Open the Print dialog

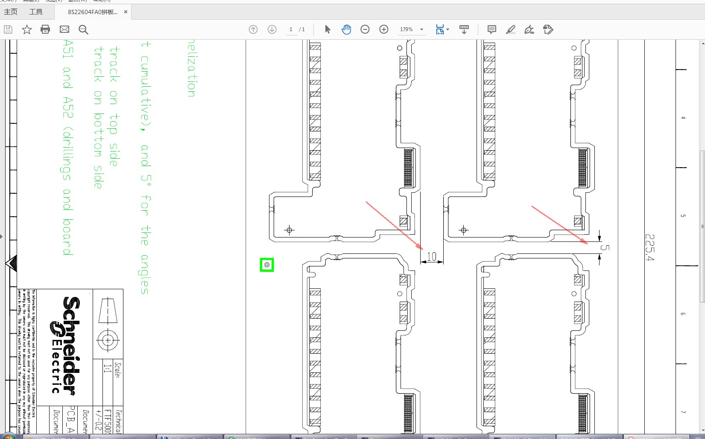pos(45,29)
